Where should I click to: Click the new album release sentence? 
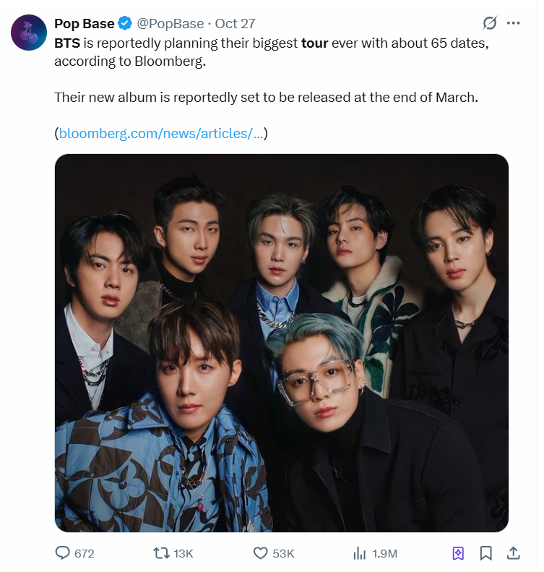pyautogui.click(x=266, y=97)
